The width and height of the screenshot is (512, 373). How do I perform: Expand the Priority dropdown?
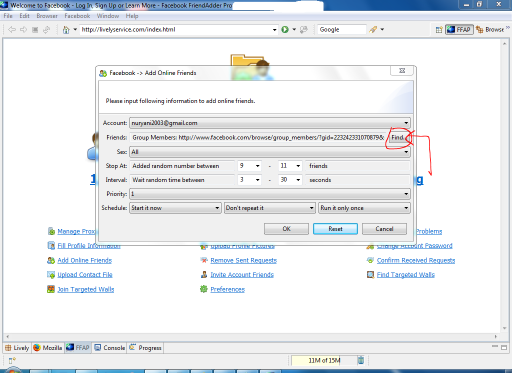(269, 194)
